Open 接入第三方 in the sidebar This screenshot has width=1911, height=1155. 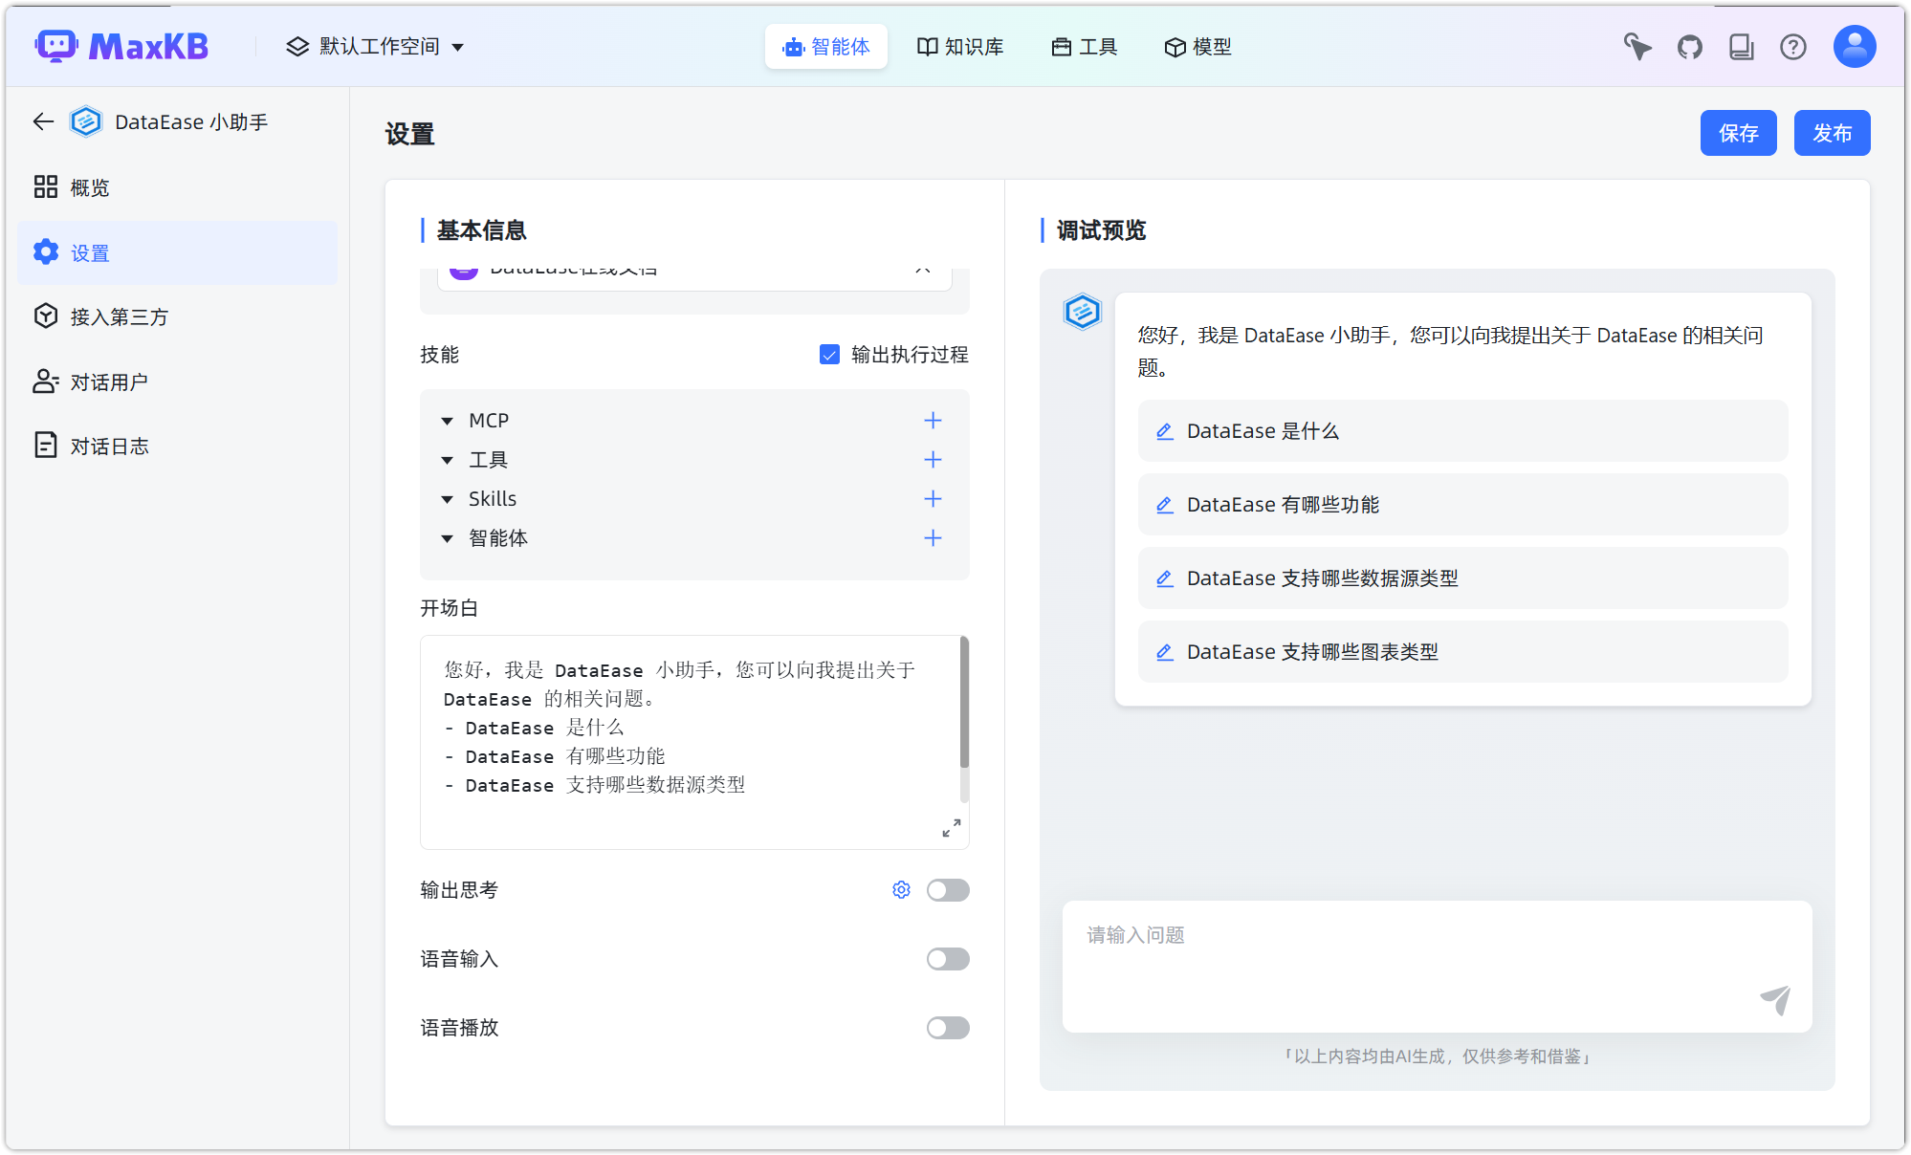click(177, 316)
